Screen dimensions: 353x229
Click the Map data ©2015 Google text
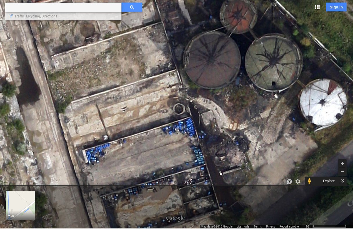[216, 227]
